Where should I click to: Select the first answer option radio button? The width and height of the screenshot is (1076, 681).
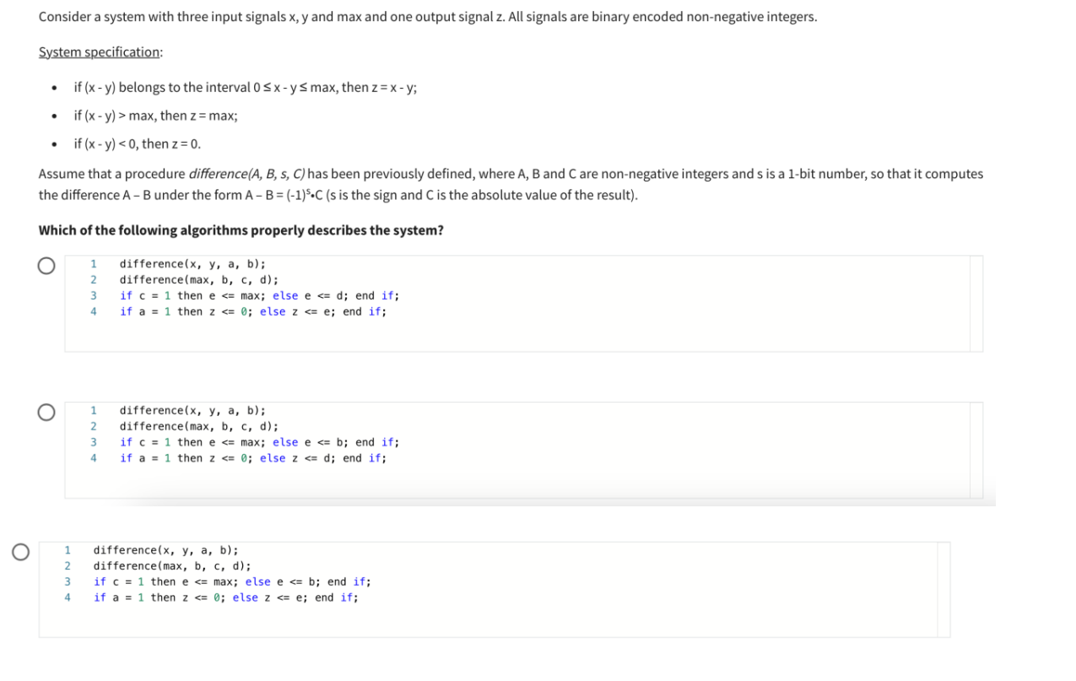pos(46,265)
